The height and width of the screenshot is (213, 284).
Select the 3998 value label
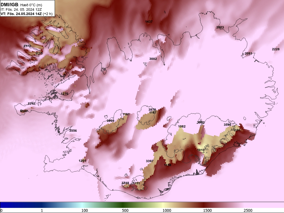110,121
